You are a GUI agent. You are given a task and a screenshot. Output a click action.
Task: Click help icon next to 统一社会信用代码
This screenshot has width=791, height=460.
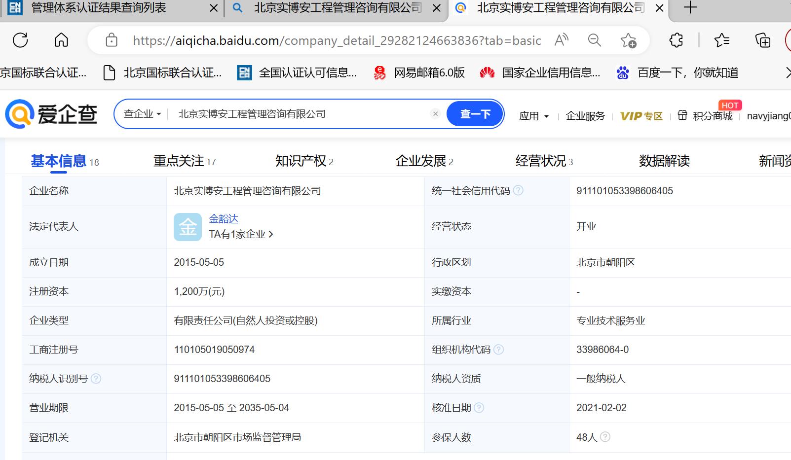point(518,190)
